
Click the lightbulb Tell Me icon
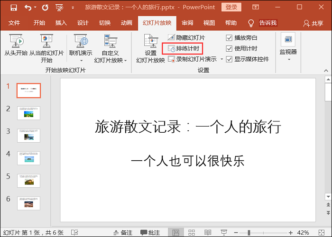(251, 23)
